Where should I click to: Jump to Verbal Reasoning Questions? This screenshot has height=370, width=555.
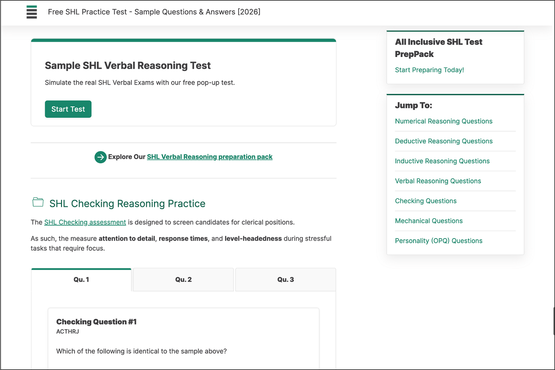click(438, 181)
